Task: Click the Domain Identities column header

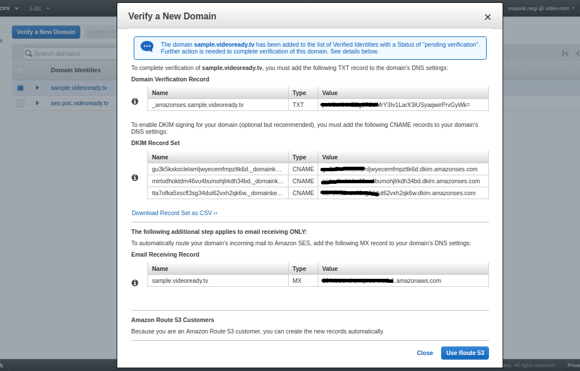Action: [76, 71]
